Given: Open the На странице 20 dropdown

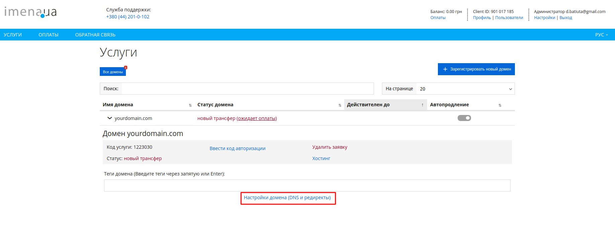Looking at the screenshot, I should tap(465, 89).
